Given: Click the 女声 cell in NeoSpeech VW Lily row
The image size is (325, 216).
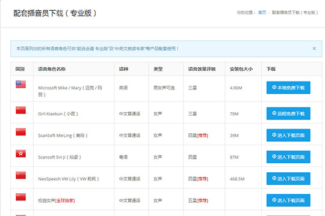Looking at the screenshot, I should point(158,179).
